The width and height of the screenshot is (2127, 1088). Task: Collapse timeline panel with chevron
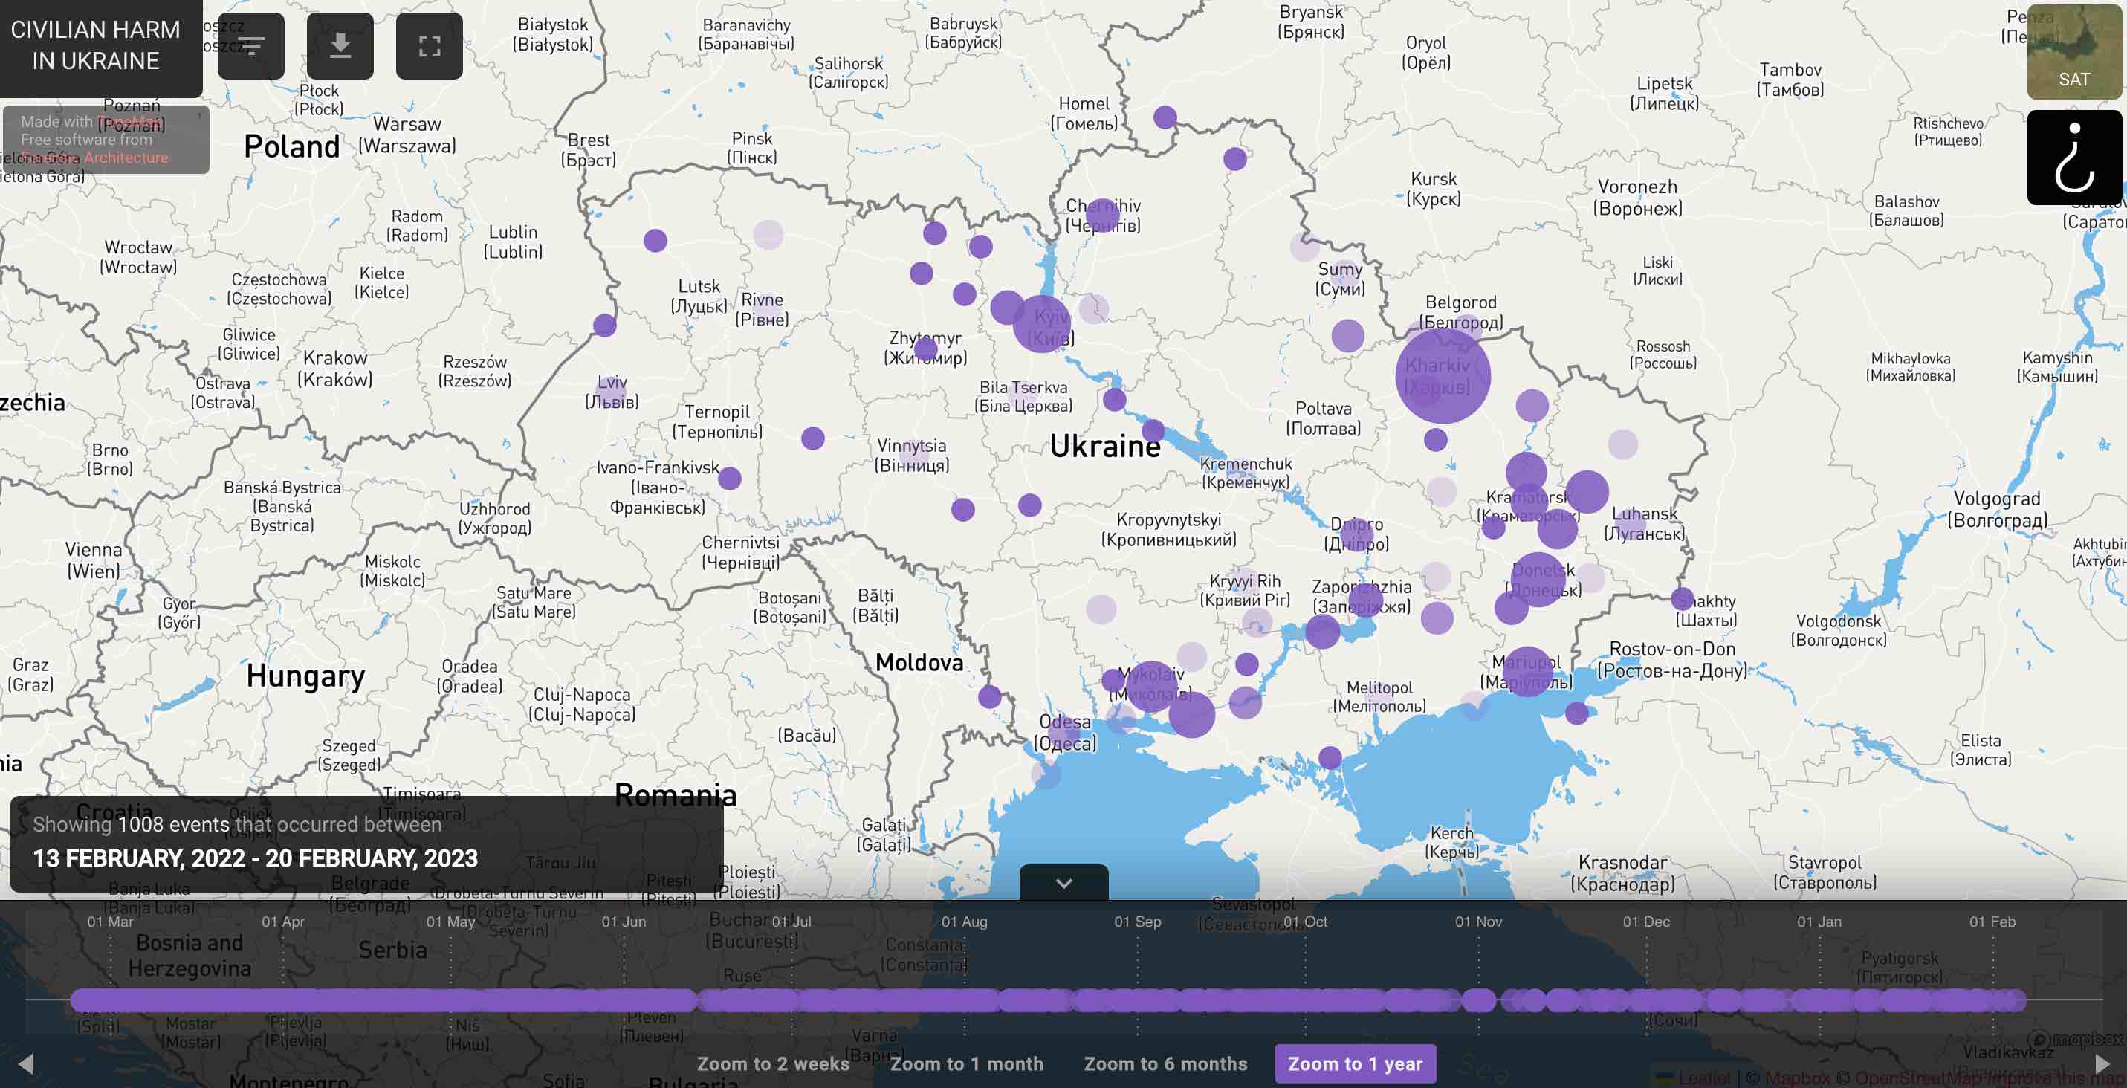coord(1063,882)
